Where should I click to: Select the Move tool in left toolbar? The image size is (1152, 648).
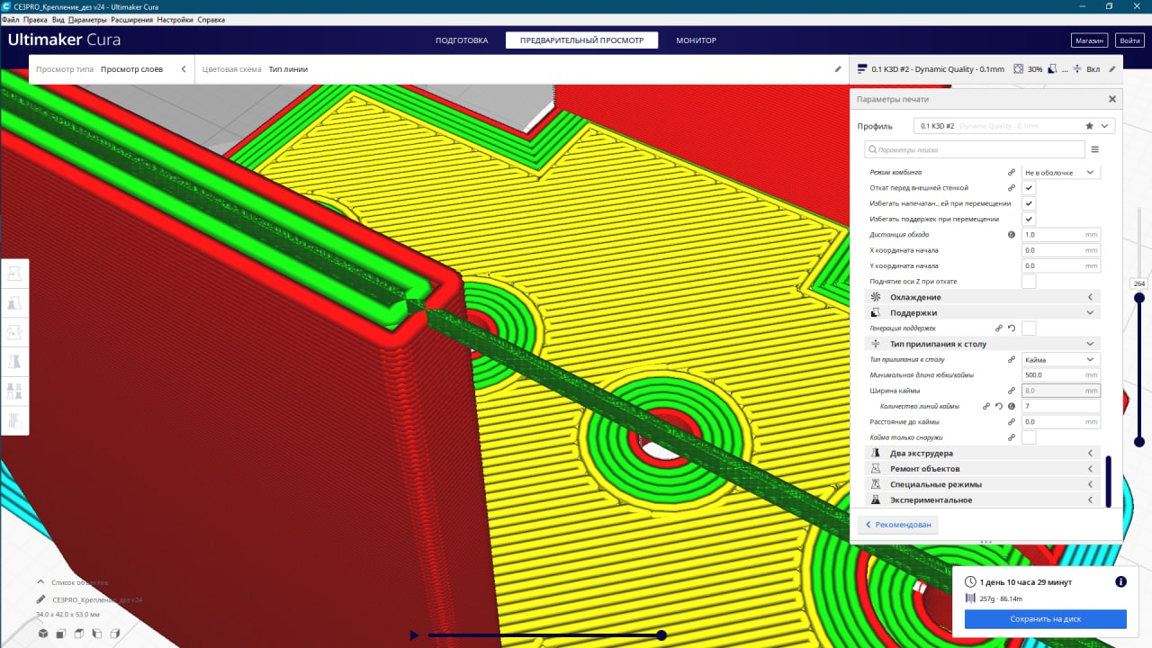coord(14,274)
